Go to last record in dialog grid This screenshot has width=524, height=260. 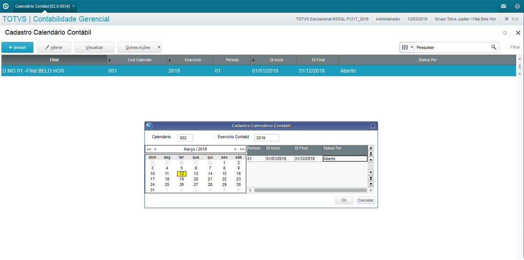click(371, 184)
